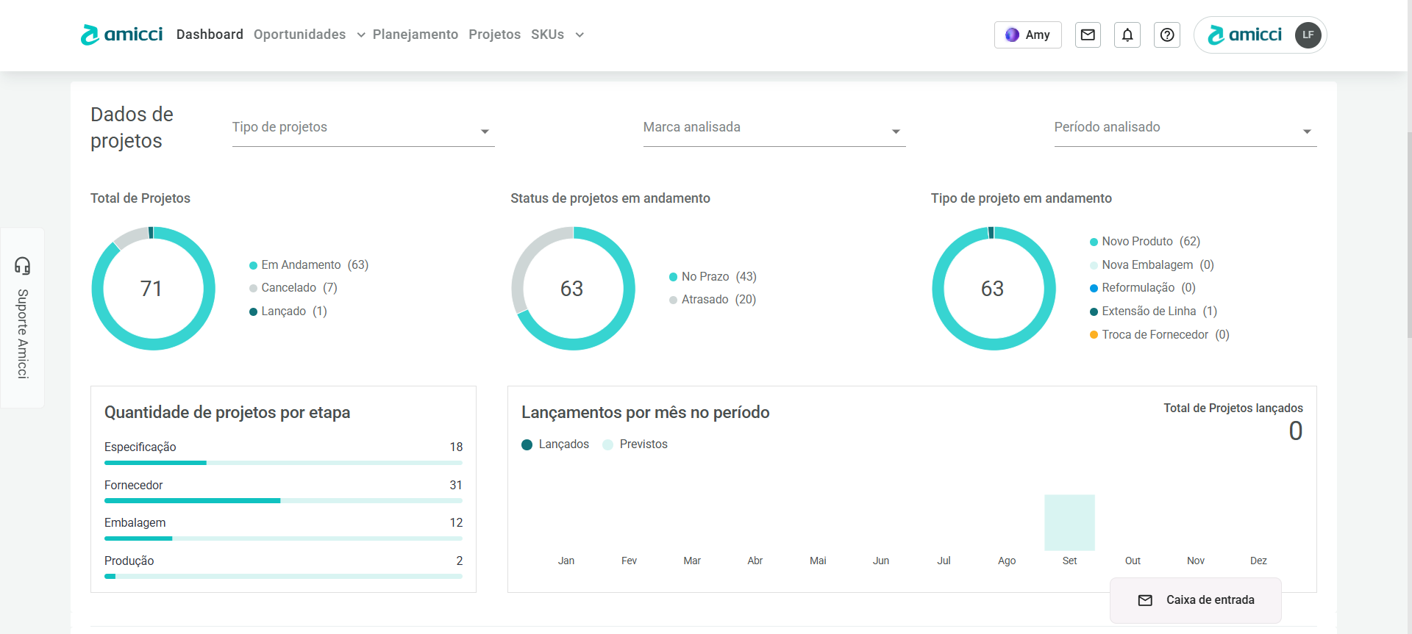
Task: Toggle the Lançados legend in launches chart
Action: click(x=555, y=444)
